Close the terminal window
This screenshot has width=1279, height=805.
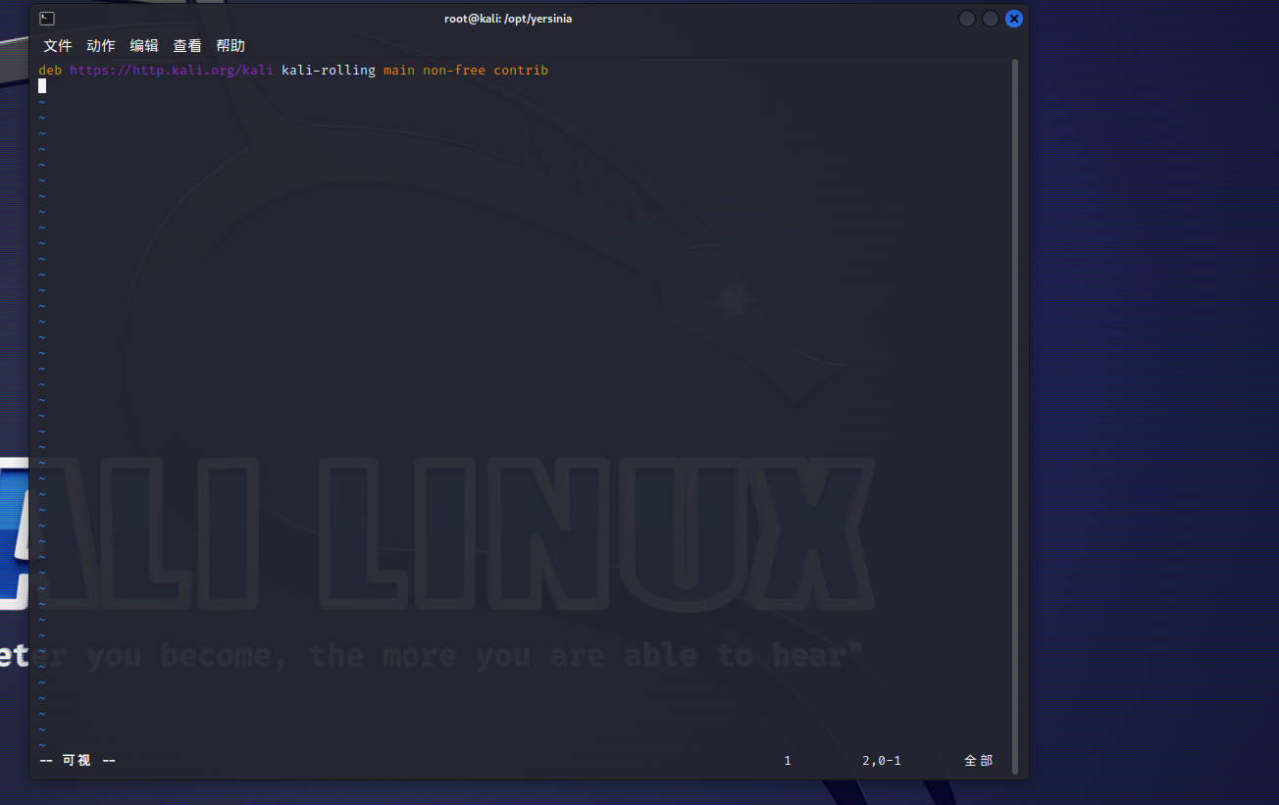point(1014,19)
